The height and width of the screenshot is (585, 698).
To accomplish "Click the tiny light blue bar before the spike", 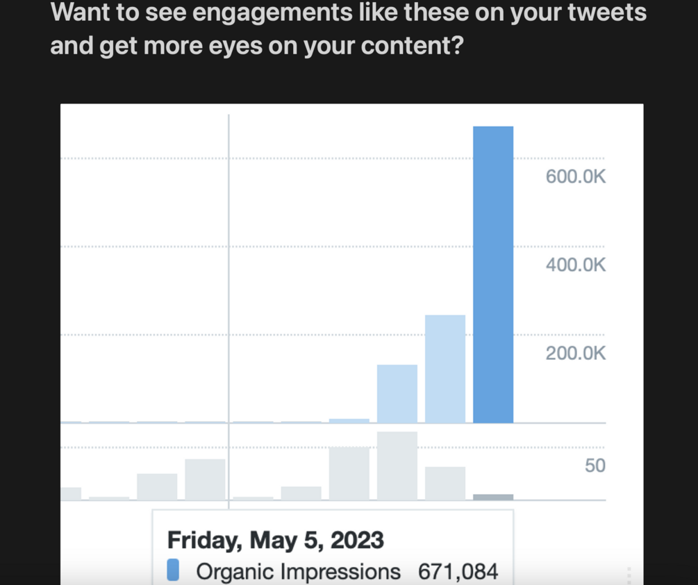I will (x=349, y=421).
